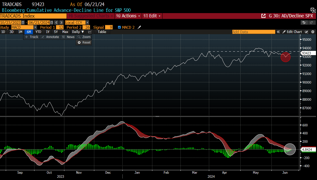Click the undo arrow icon
Image resolution: width=317 pixels, height=180 pixels.
304,23
